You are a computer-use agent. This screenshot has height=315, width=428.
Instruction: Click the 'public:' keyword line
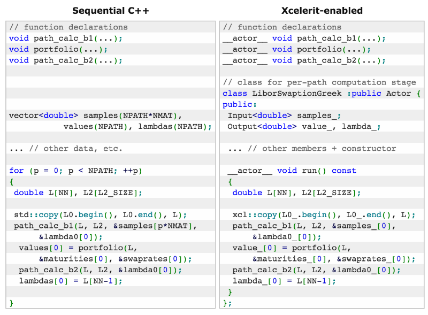click(x=237, y=105)
